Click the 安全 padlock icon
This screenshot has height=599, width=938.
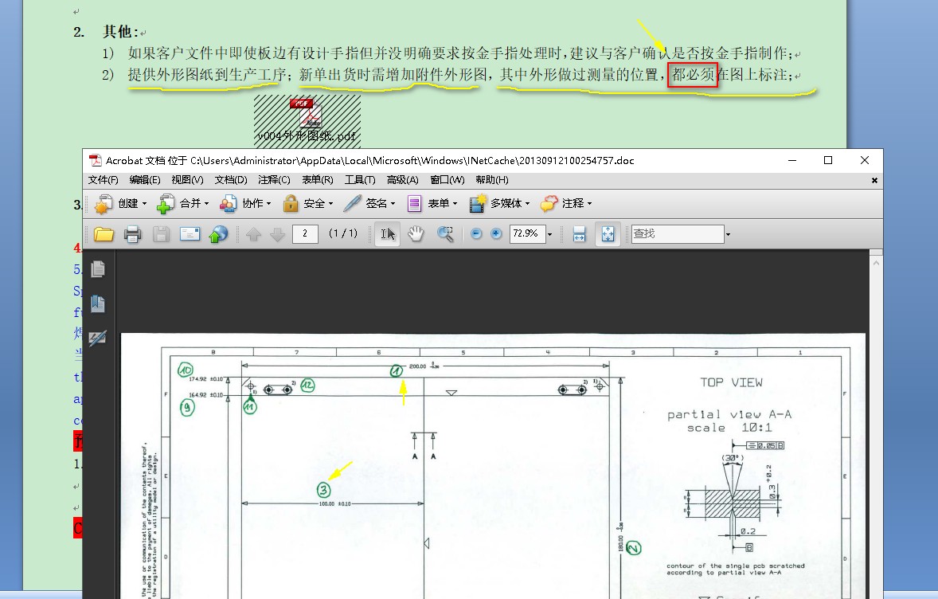291,203
